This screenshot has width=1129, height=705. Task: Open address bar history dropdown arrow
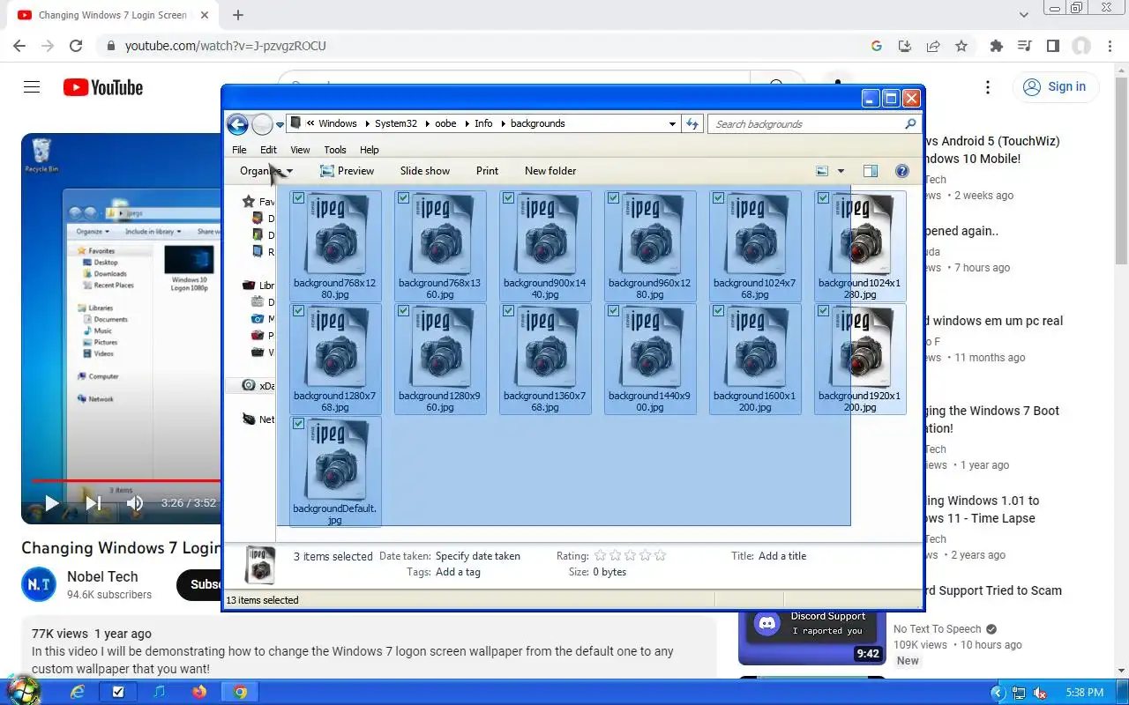tap(672, 124)
